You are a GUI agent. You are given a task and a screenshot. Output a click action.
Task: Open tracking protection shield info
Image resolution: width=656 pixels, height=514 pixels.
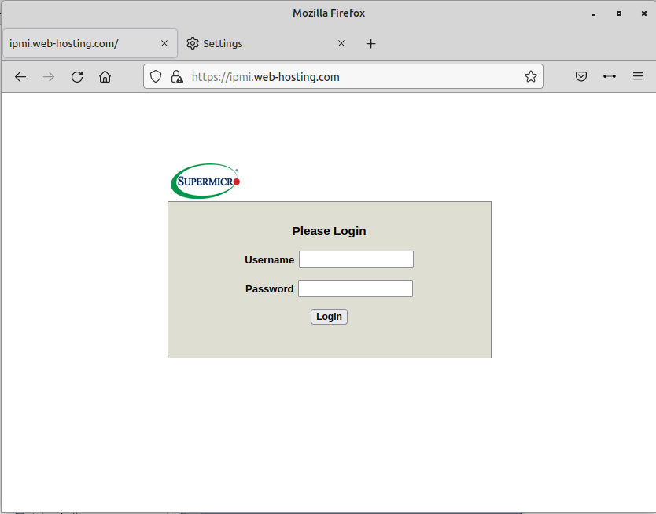coord(156,76)
